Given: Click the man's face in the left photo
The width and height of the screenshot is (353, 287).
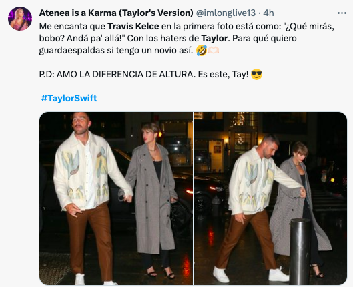Looking at the screenshot, I should pyautogui.click(x=81, y=124).
